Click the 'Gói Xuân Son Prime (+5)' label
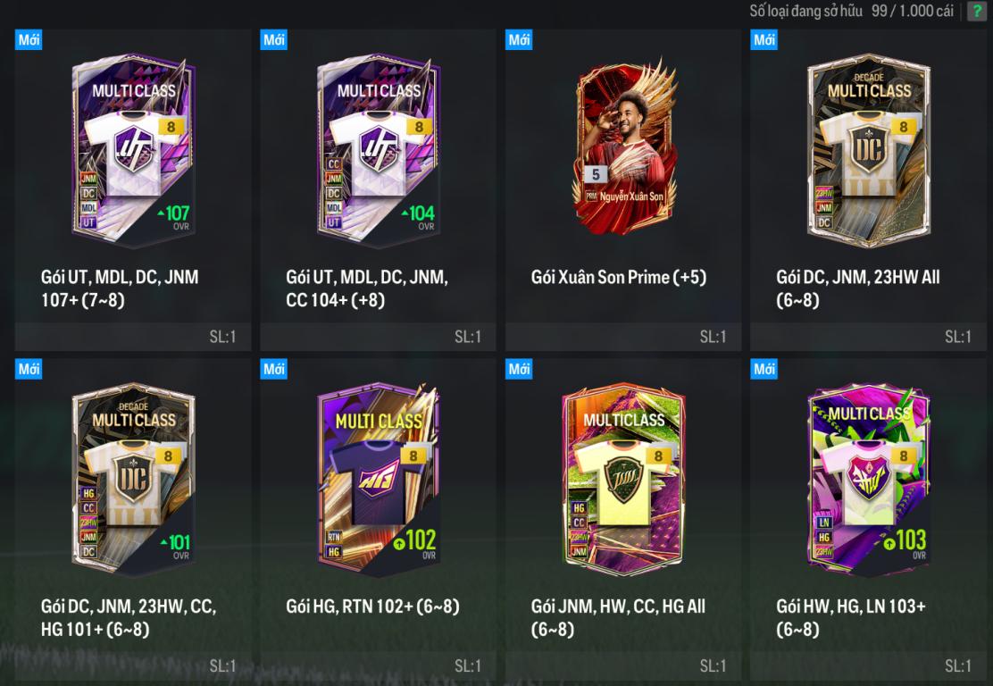Viewport: 993px width, 686px height. [x=619, y=278]
